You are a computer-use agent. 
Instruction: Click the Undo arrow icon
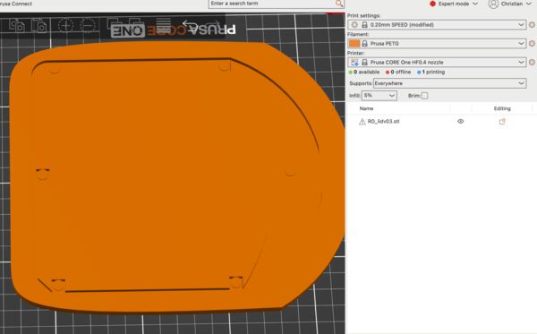pos(190,25)
